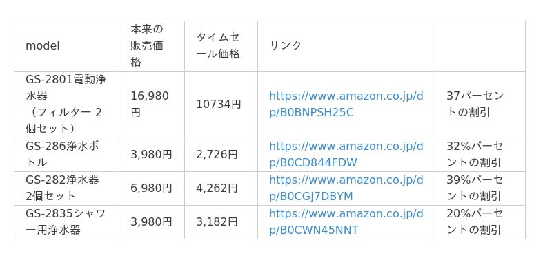The width and height of the screenshot is (552, 260).
Task: Click the 37パーセントの割引 cell
Action: click(x=480, y=105)
